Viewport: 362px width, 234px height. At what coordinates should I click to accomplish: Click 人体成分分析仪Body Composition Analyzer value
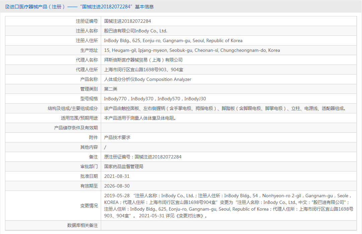(148, 79)
